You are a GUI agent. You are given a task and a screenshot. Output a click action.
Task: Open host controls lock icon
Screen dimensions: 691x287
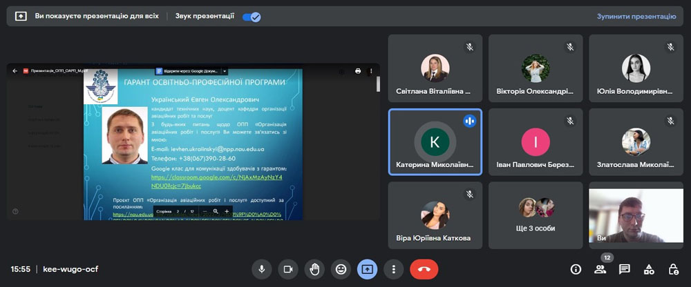pos(673,269)
